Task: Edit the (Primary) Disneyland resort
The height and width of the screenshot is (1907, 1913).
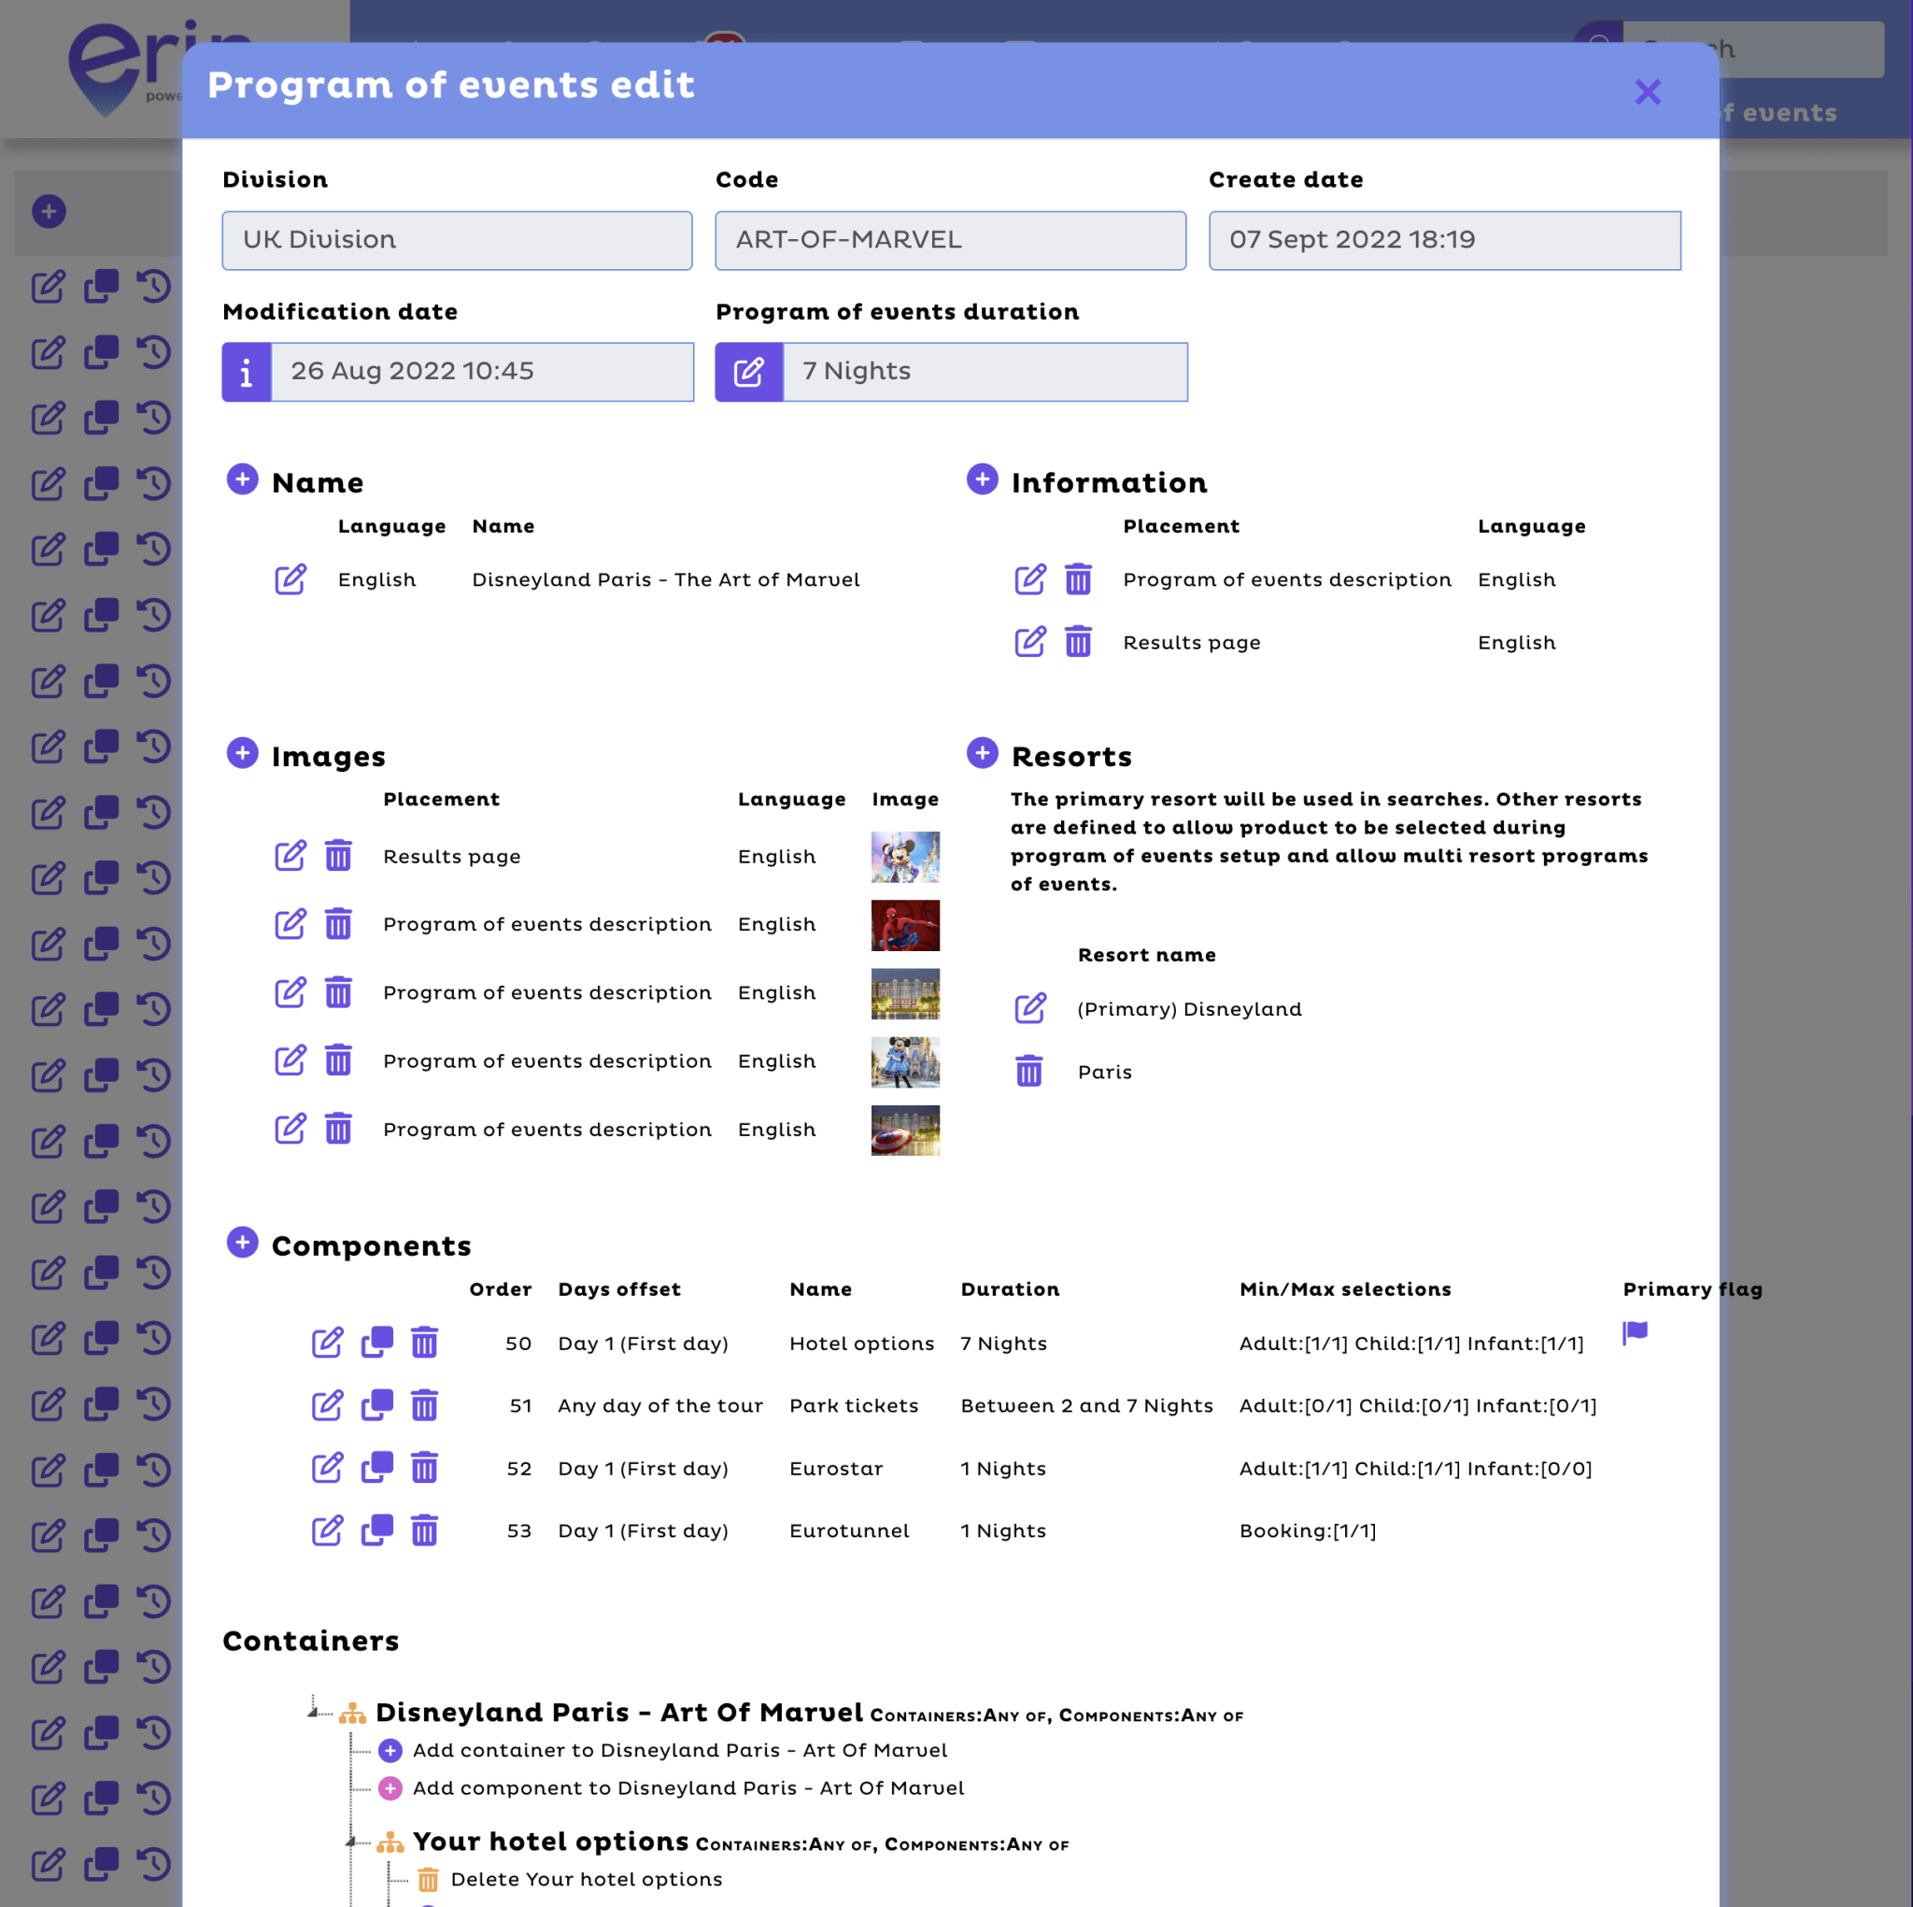Action: pos(1031,1008)
